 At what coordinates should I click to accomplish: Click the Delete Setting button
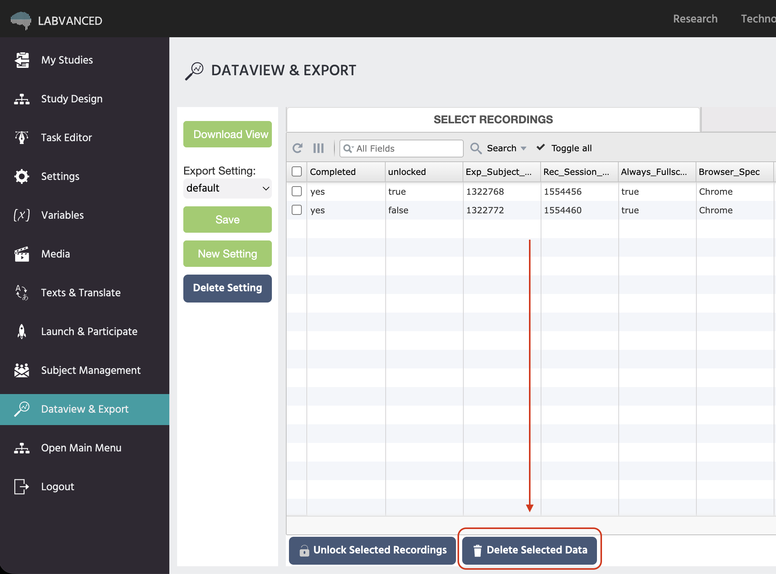click(x=228, y=288)
